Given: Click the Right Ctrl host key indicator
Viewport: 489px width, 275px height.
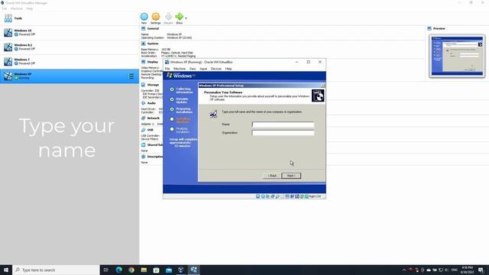Looking at the screenshot, I should point(315,196).
